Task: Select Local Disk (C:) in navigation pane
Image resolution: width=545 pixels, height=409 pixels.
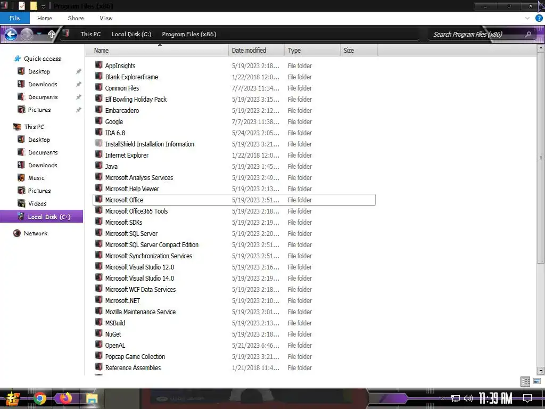Action: pyautogui.click(x=42, y=216)
